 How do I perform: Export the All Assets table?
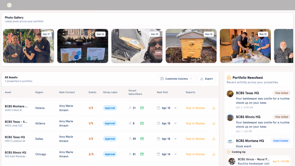pos(206,79)
